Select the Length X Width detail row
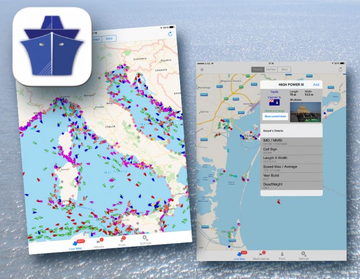 click(x=291, y=160)
